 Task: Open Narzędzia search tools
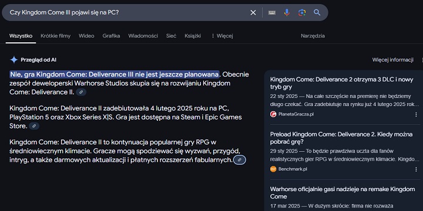pos(313,36)
